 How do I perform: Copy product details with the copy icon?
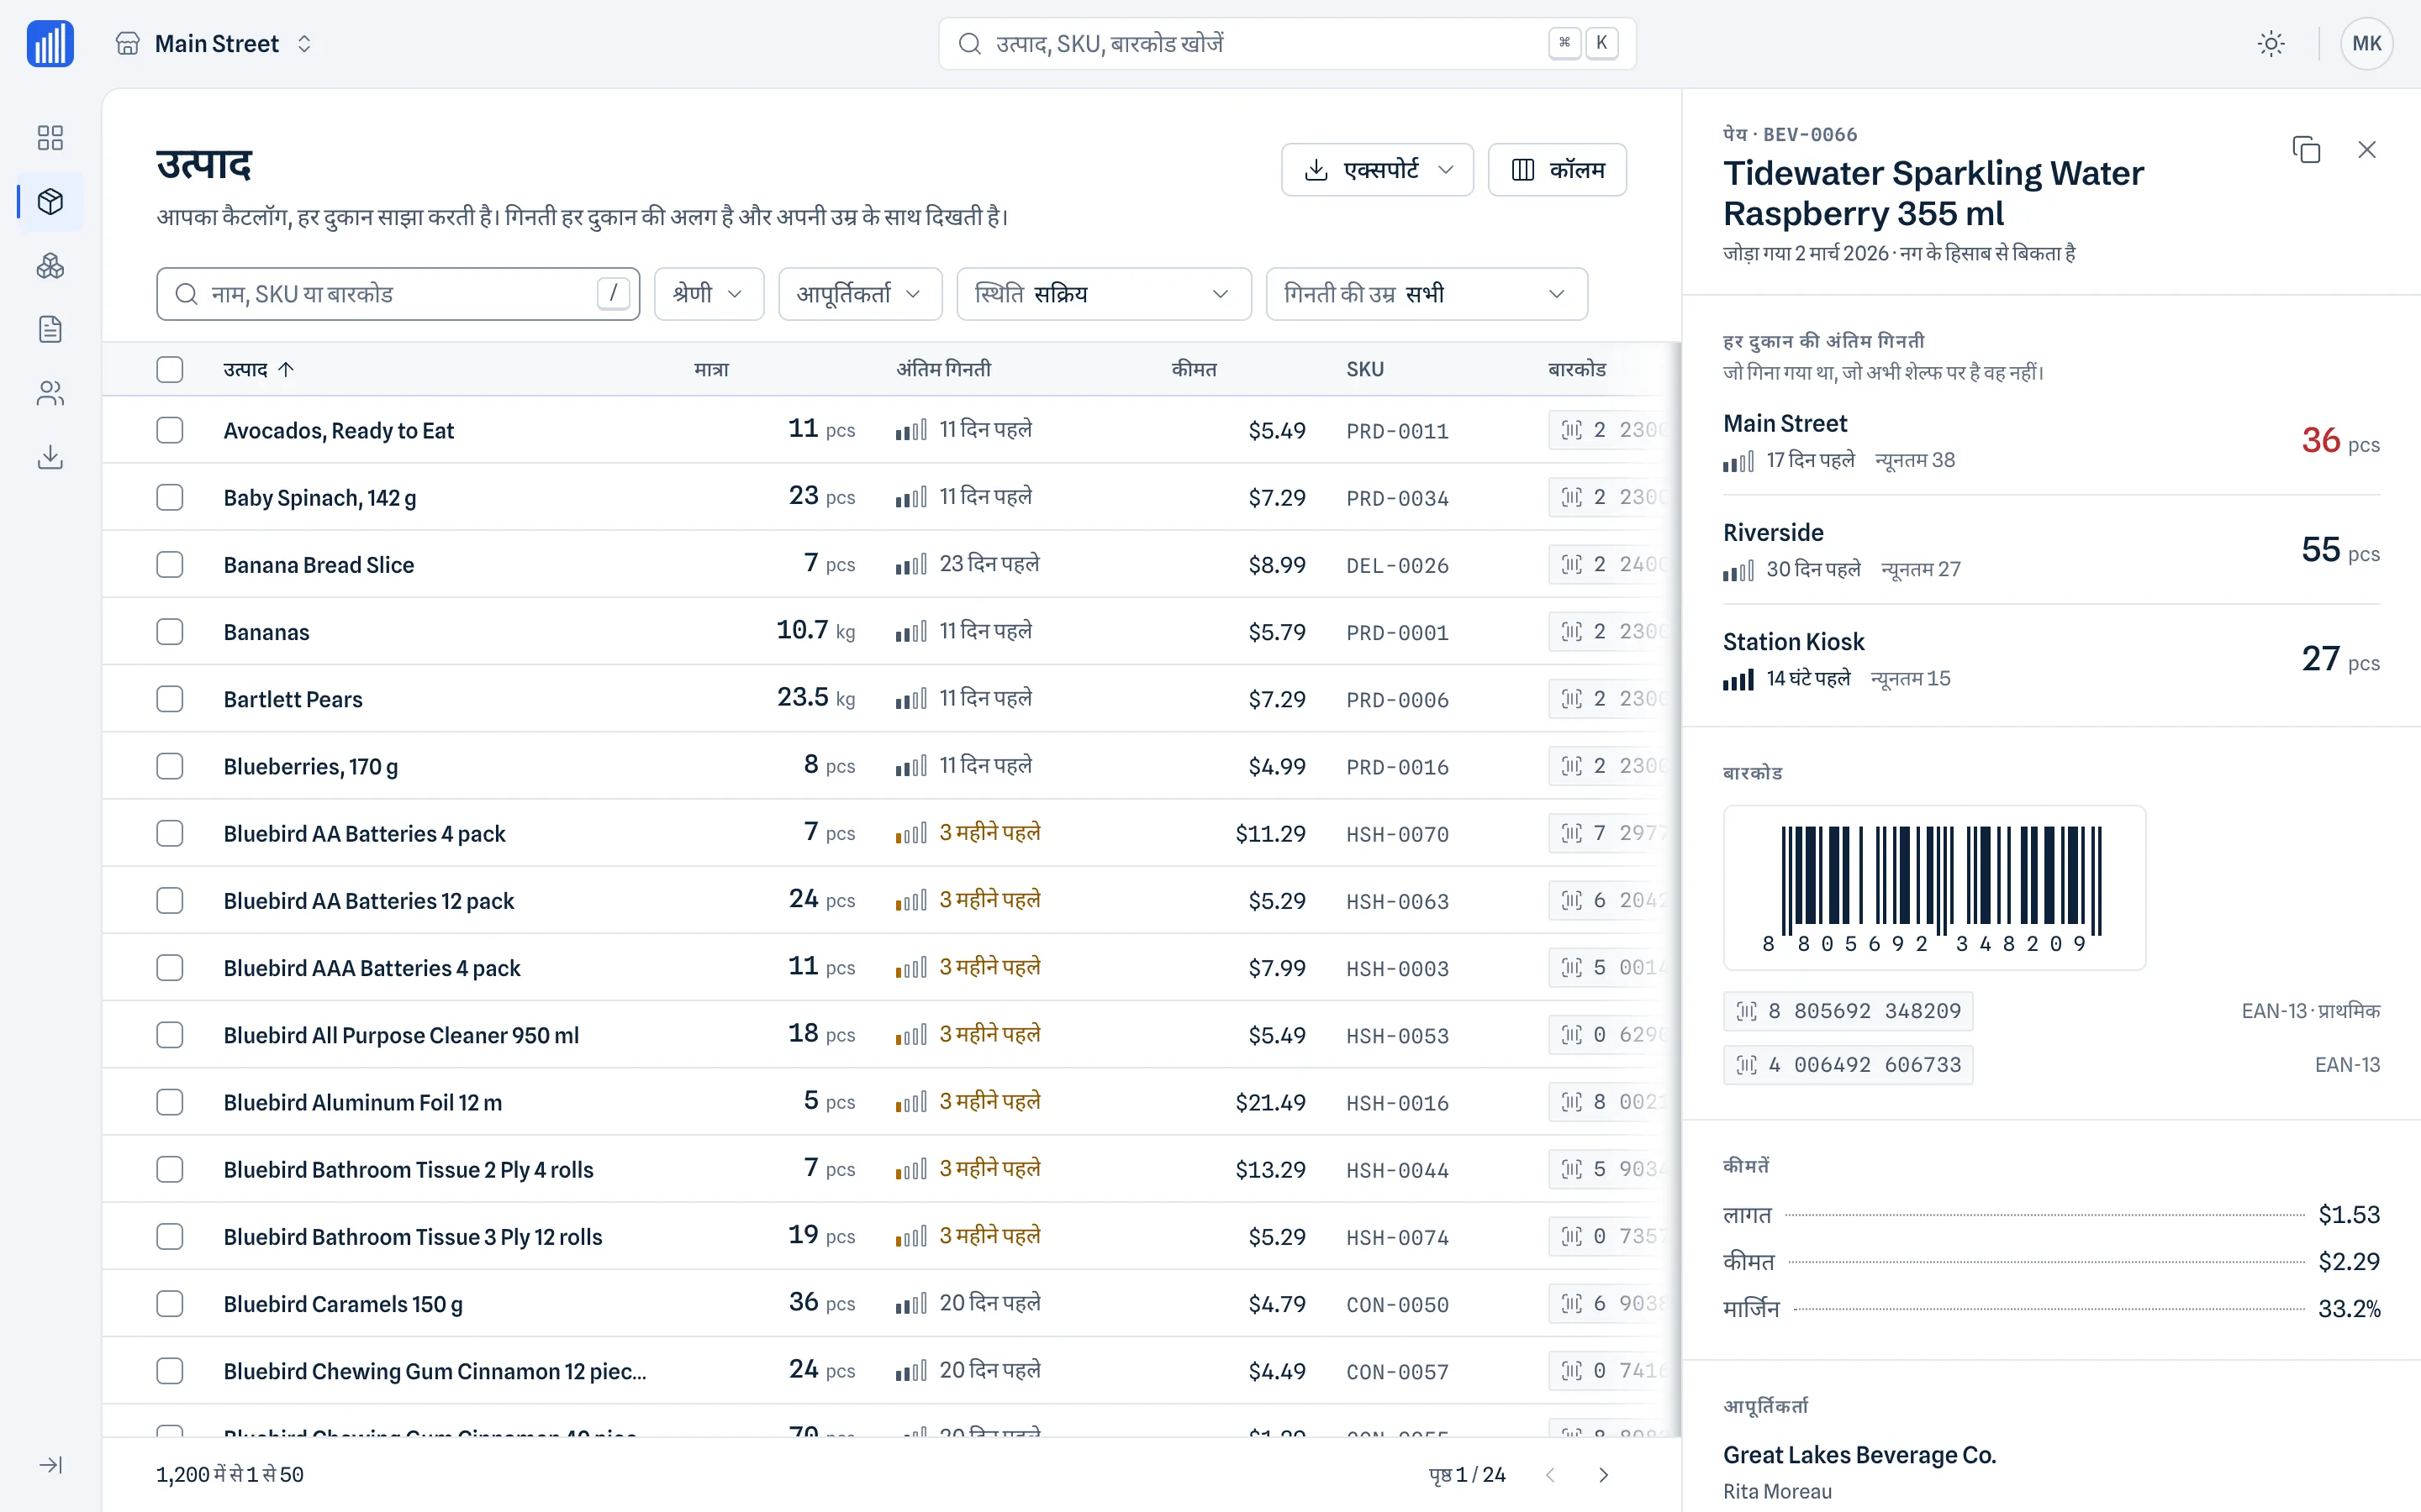pyautogui.click(x=2306, y=150)
